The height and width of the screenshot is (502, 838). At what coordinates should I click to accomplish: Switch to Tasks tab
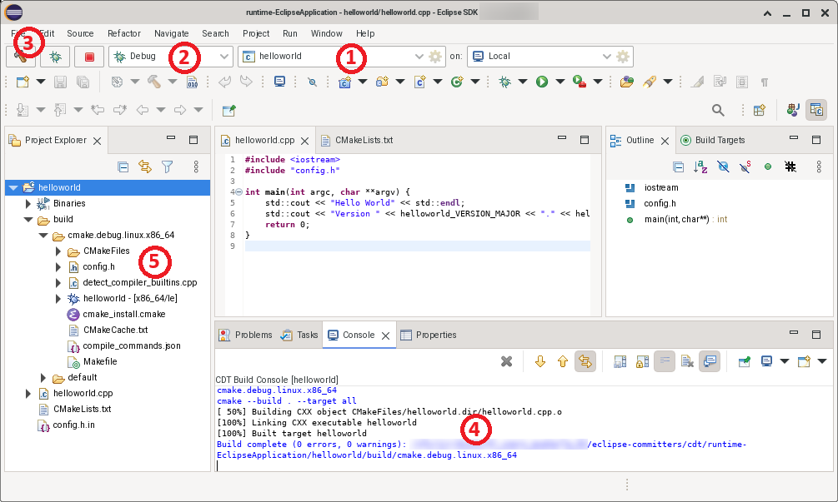tap(299, 335)
